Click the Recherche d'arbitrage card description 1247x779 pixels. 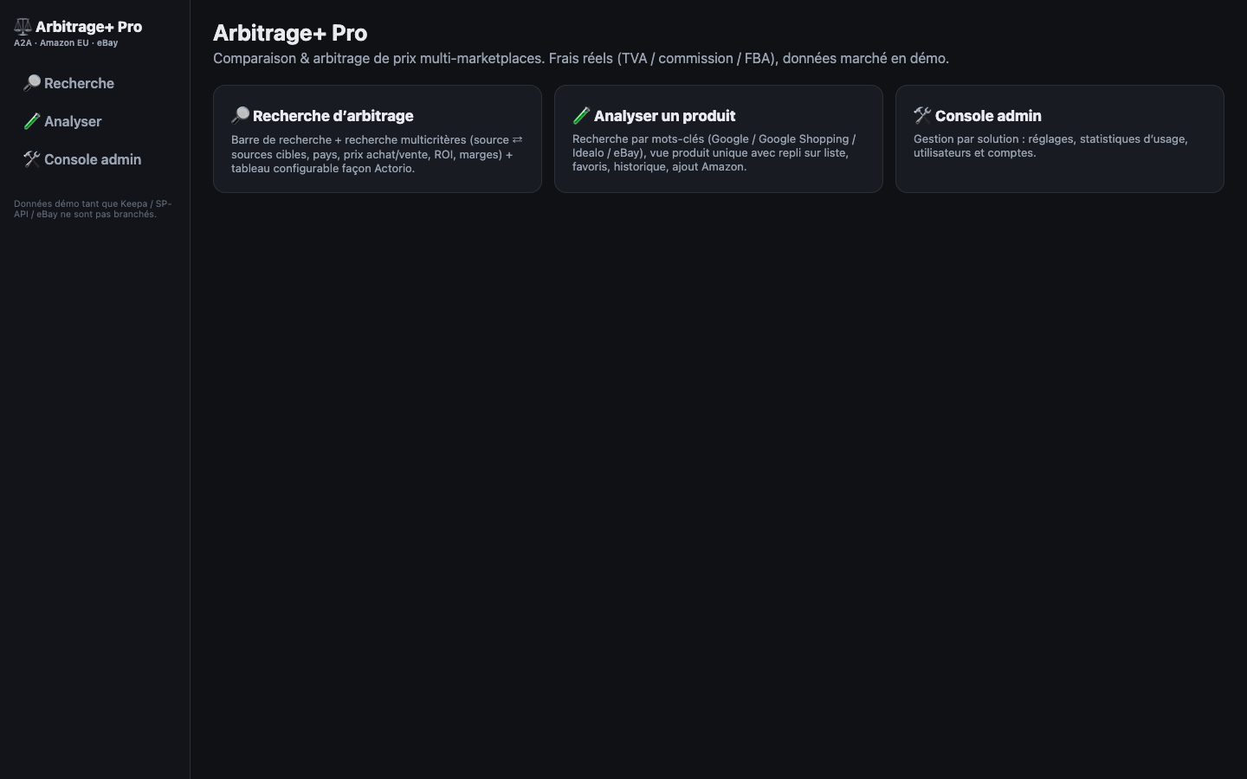pos(377,154)
